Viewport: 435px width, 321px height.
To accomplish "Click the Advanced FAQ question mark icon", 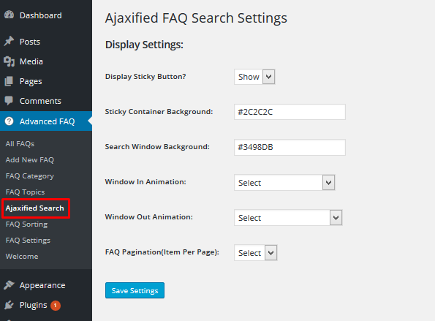I will point(10,121).
